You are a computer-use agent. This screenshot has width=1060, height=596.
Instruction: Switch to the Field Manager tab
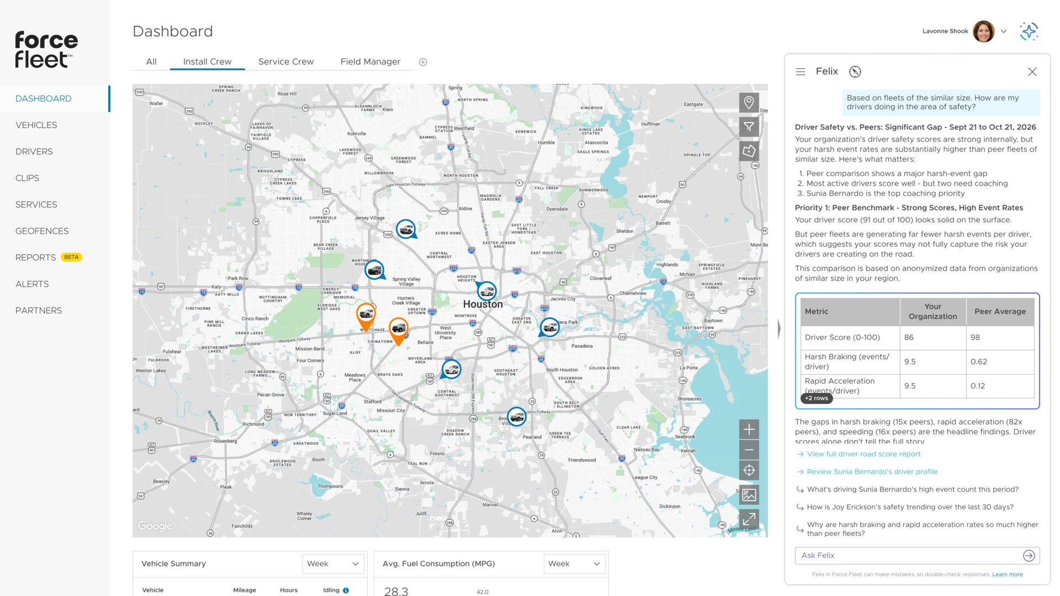(x=370, y=62)
